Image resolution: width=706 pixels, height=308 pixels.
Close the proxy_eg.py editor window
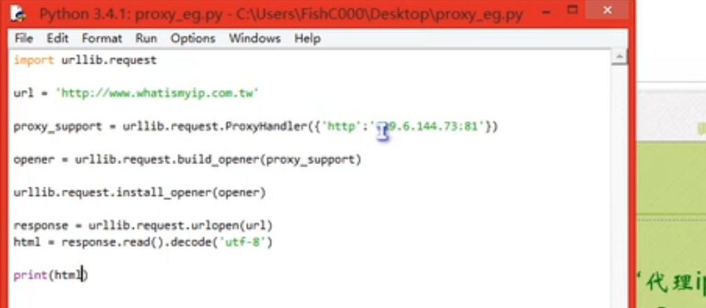[x=607, y=10]
